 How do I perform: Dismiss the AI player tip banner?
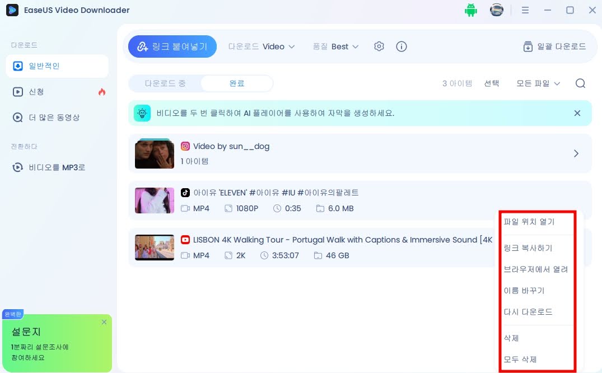tap(577, 113)
